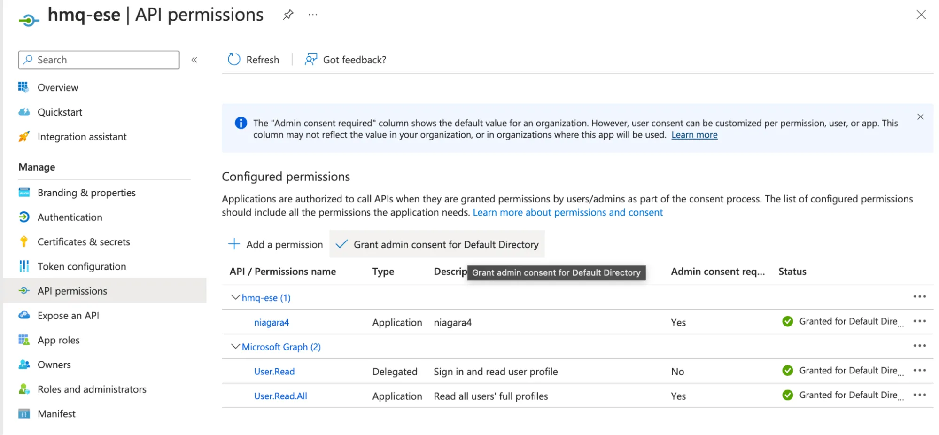The image size is (939, 435).
Task: Dismiss the admin consent info banner
Action: coord(920,117)
